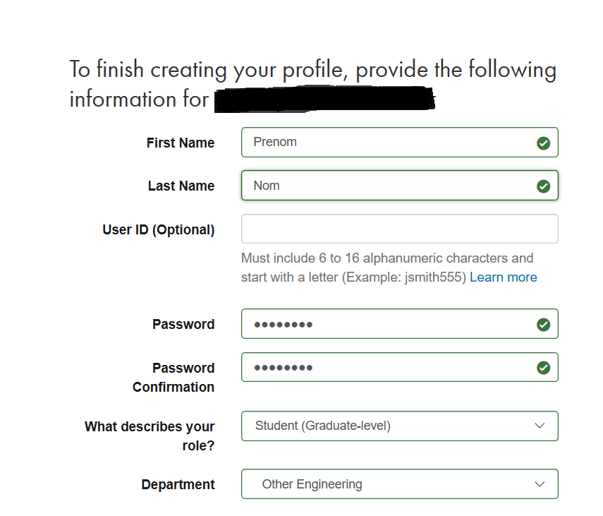
Task: Click the Password Confirmation checkmark icon
Action: (543, 368)
